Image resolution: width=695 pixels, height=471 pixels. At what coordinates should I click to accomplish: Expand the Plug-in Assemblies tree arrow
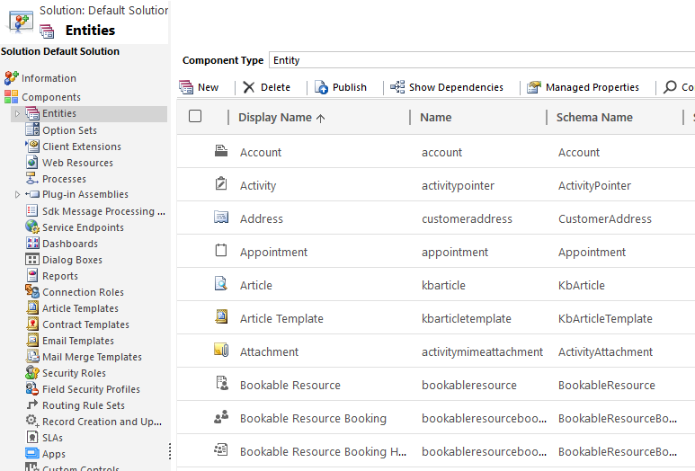coord(17,194)
